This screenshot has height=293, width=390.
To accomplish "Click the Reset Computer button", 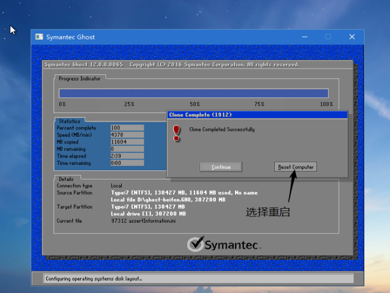I will [x=296, y=167].
